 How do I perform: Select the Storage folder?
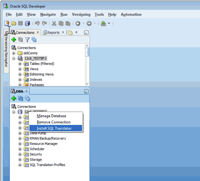click(x=33, y=160)
